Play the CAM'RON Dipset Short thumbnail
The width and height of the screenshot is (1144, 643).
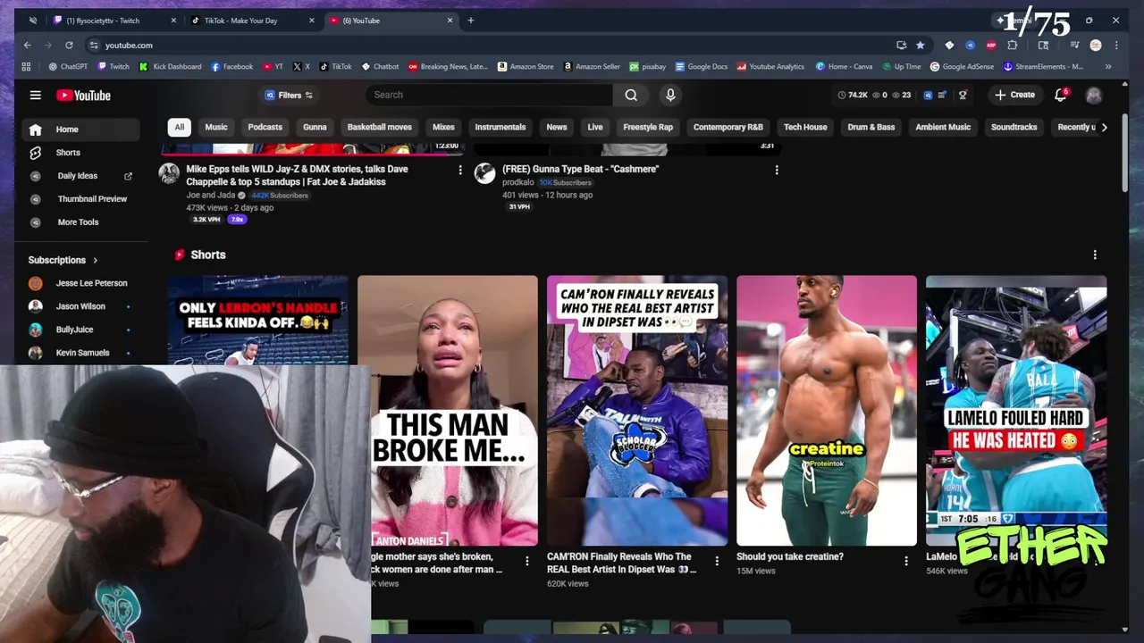click(x=637, y=411)
